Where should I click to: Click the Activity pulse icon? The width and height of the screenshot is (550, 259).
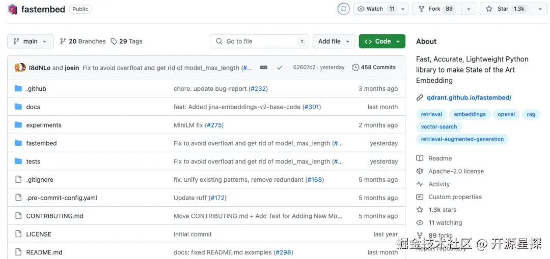tap(420, 184)
